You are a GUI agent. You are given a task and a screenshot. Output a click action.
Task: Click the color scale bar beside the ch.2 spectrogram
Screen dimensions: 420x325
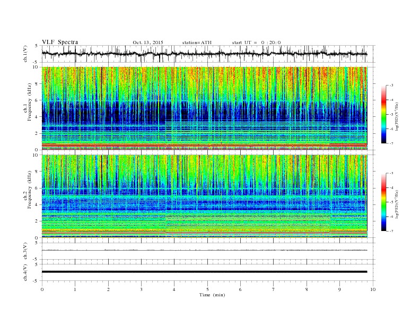coord(384,202)
